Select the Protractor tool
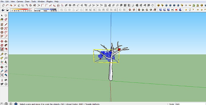206x105 pixels. pos(2,58)
